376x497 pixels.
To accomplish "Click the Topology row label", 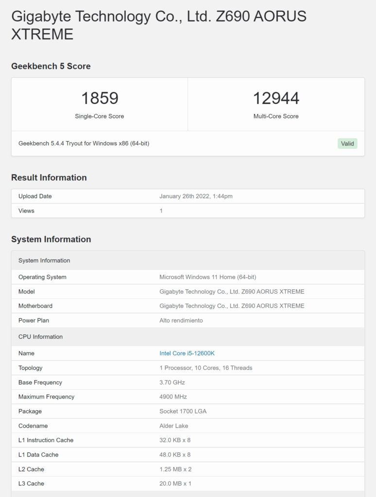I will click(x=30, y=368).
